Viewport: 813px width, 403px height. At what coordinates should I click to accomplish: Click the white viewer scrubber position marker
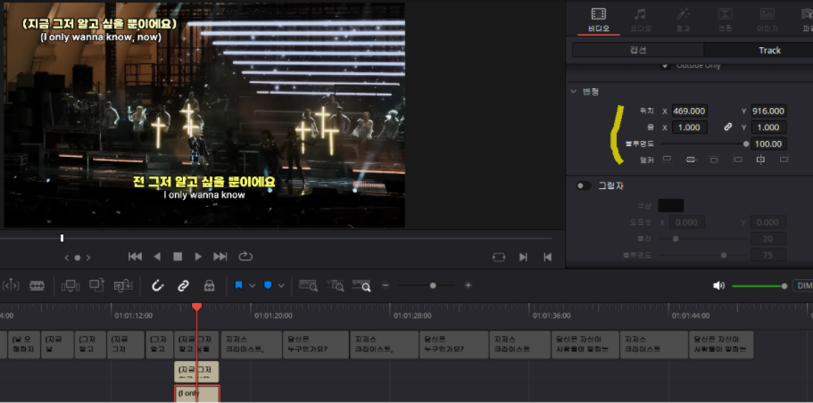tap(62, 238)
